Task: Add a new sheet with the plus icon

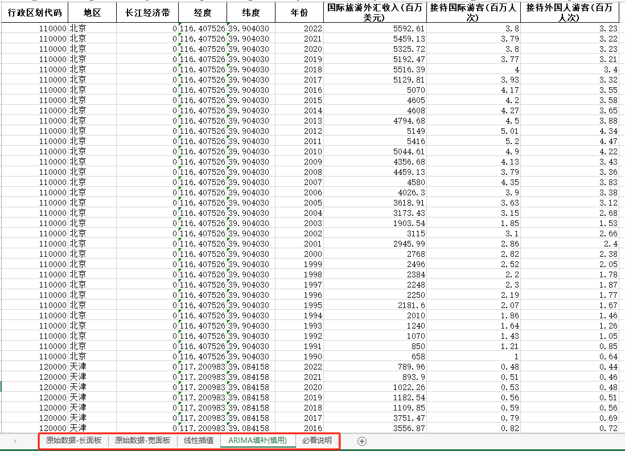Action: point(361,441)
